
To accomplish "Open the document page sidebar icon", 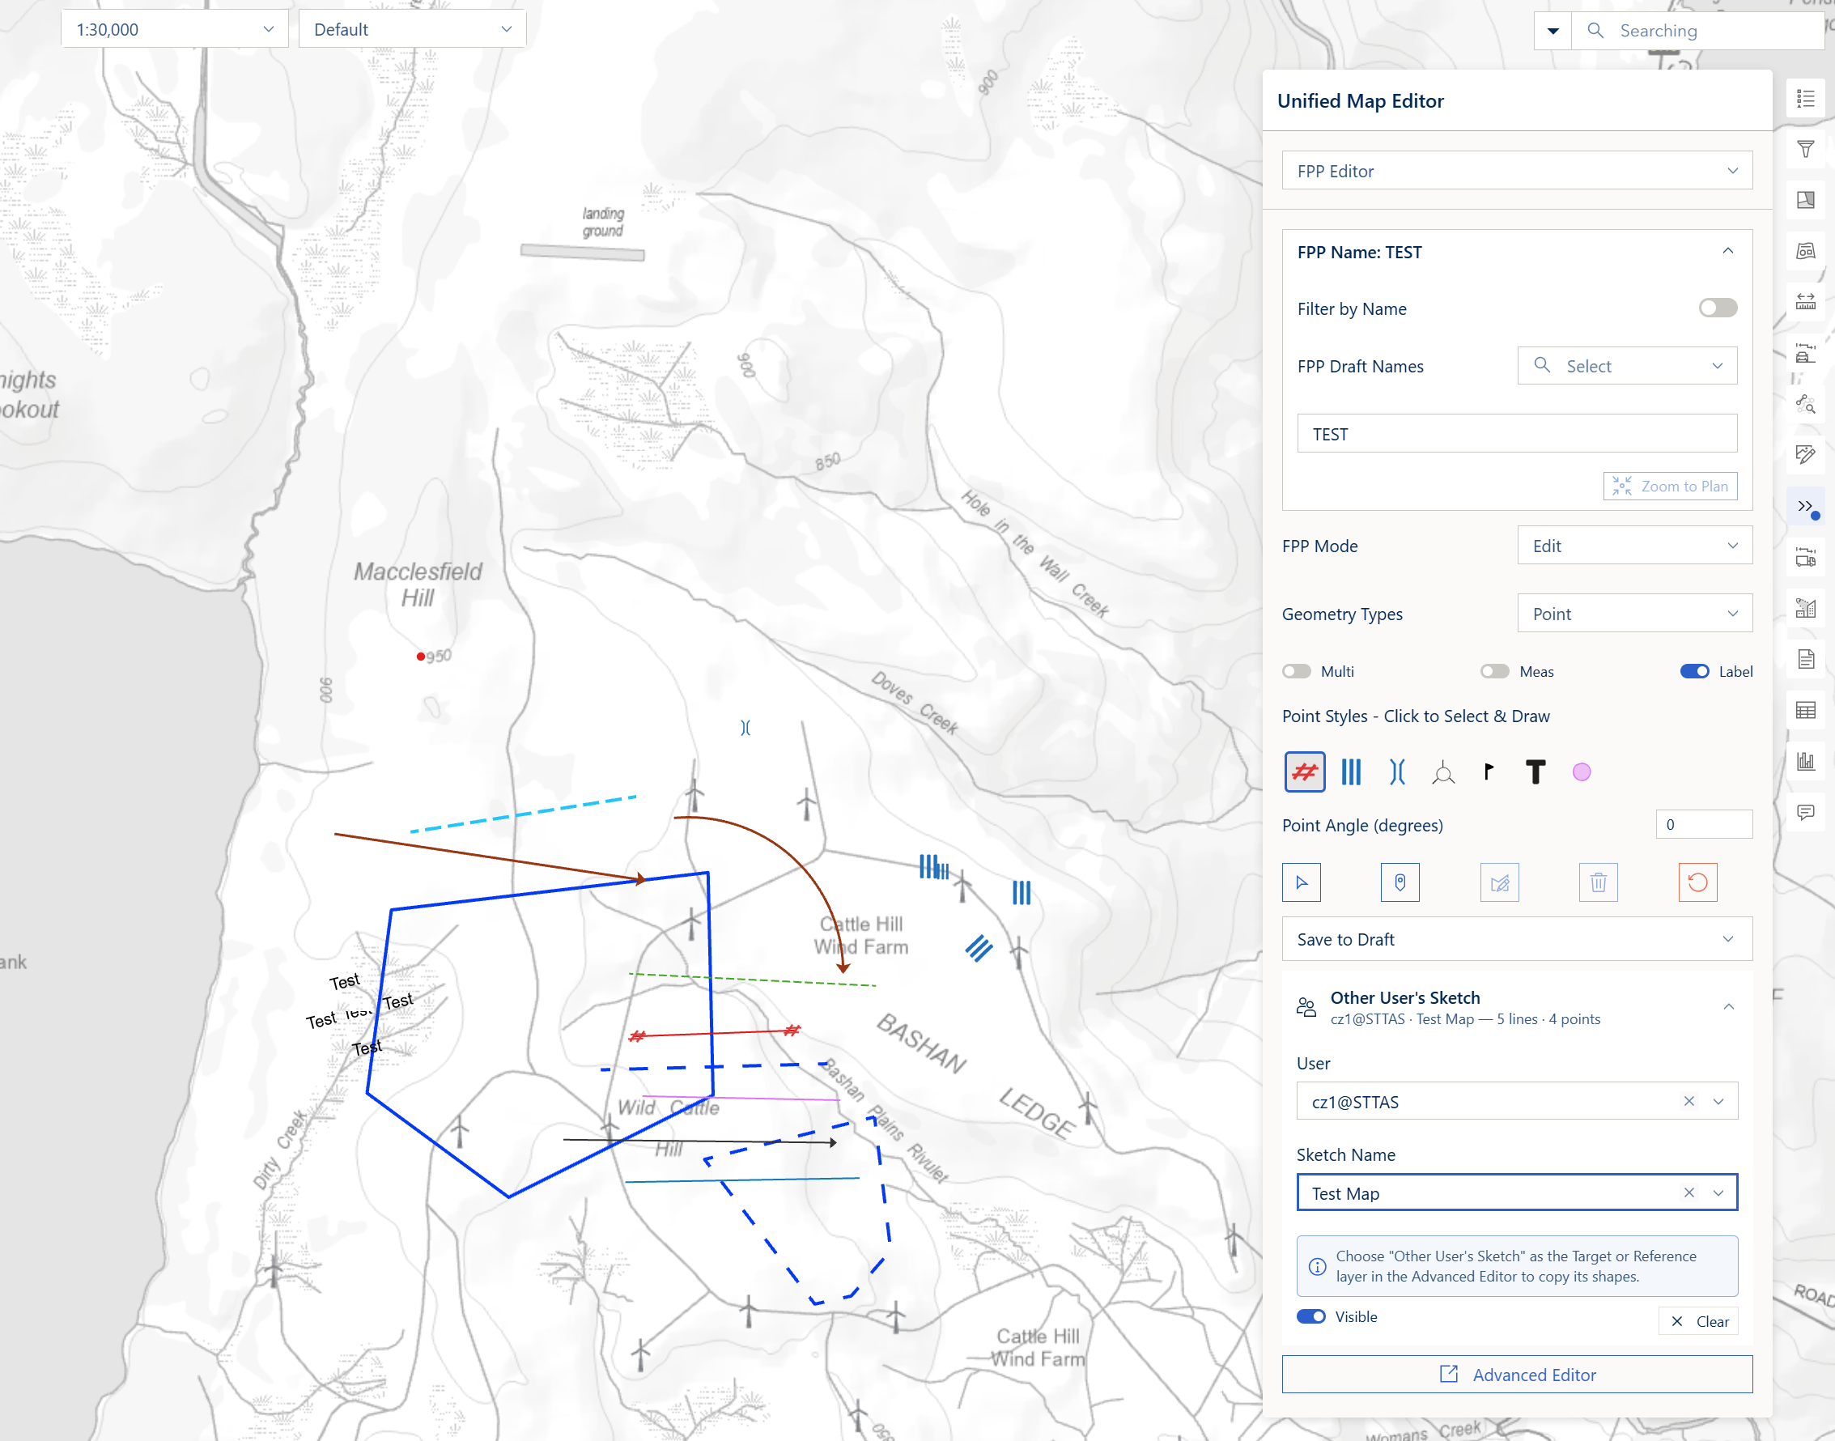I will (x=1806, y=659).
